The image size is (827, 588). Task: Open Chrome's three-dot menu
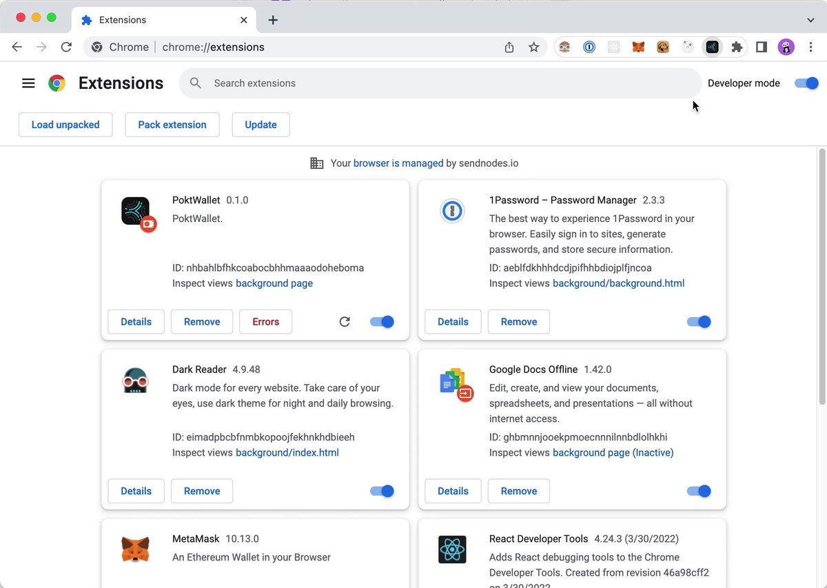pyautogui.click(x=810, y=47)
